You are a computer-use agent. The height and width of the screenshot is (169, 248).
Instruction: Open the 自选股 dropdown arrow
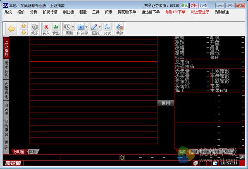click(x=86, y=27)
